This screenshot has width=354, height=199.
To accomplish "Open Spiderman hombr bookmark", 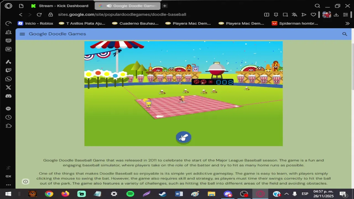I will pos(295,23).
